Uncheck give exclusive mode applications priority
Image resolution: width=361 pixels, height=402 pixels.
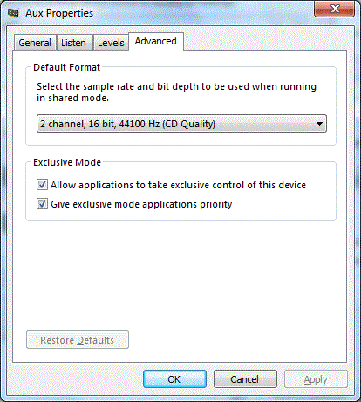(42, 204)
